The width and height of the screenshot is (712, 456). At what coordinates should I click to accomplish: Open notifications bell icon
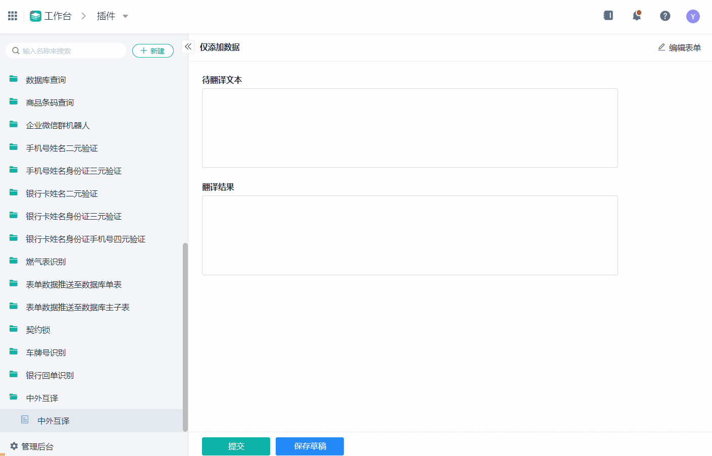coord(637,16)
